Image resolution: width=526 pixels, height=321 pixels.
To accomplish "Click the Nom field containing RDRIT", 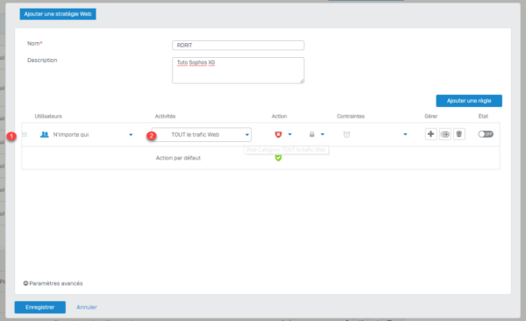I will click(x=238, y=46).
